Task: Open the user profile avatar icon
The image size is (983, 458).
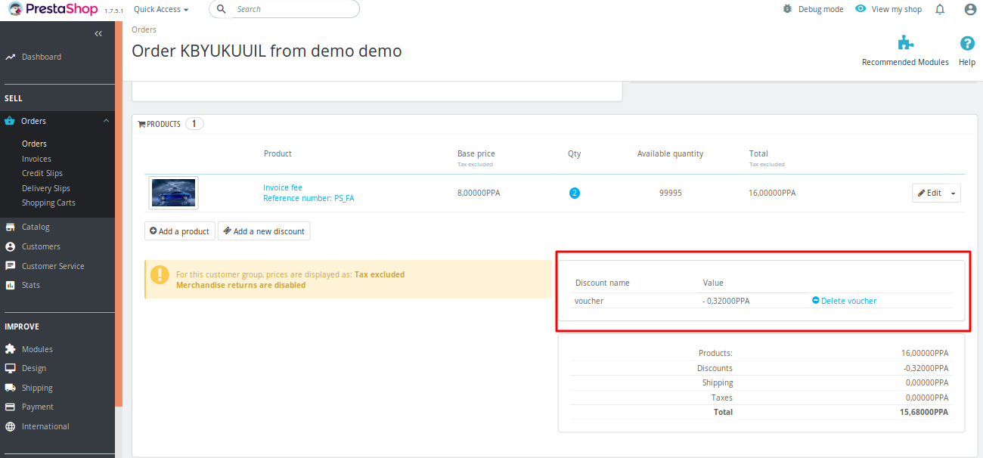Action: point(970,9)
